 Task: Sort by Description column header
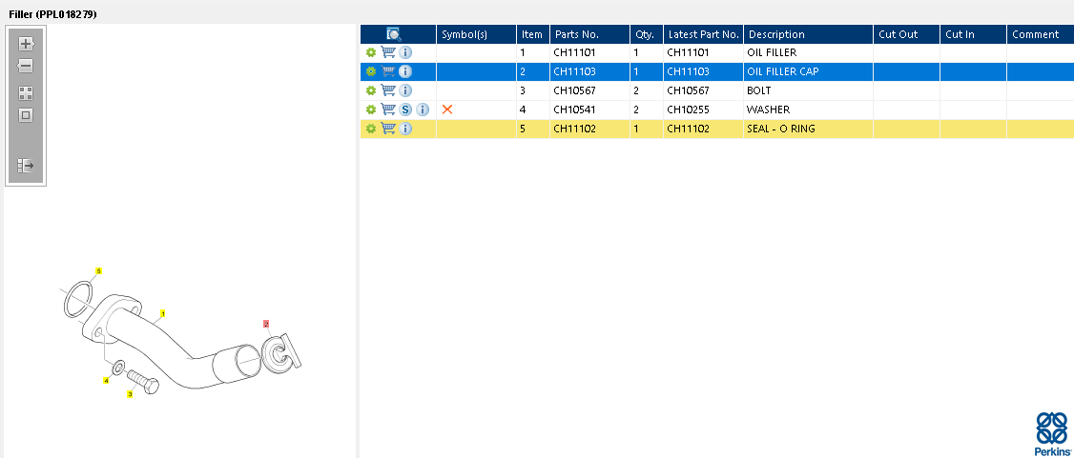776,34
